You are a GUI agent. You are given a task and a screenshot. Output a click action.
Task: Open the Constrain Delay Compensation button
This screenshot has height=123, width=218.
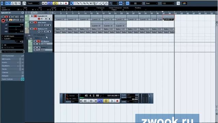2,3
